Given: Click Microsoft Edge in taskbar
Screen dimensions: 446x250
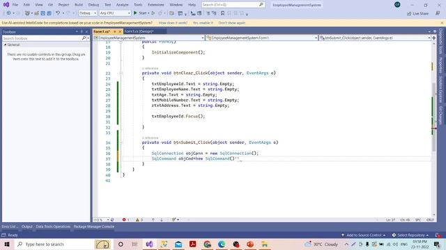Looking at the screenshot, I should point(222,244).
